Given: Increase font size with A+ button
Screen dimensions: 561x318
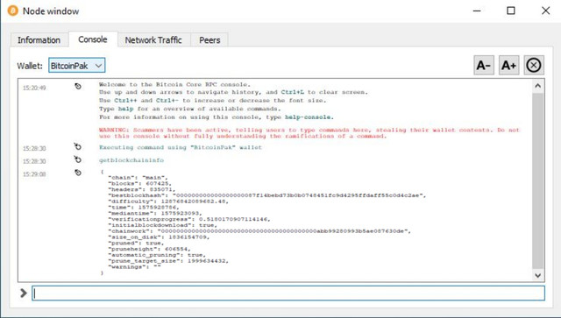Looking at the screenshot, I should [508, 65].
